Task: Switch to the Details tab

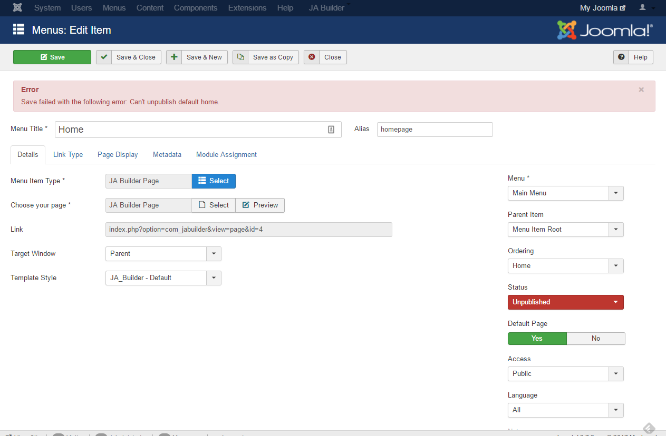Action: [x=28, y=154]
